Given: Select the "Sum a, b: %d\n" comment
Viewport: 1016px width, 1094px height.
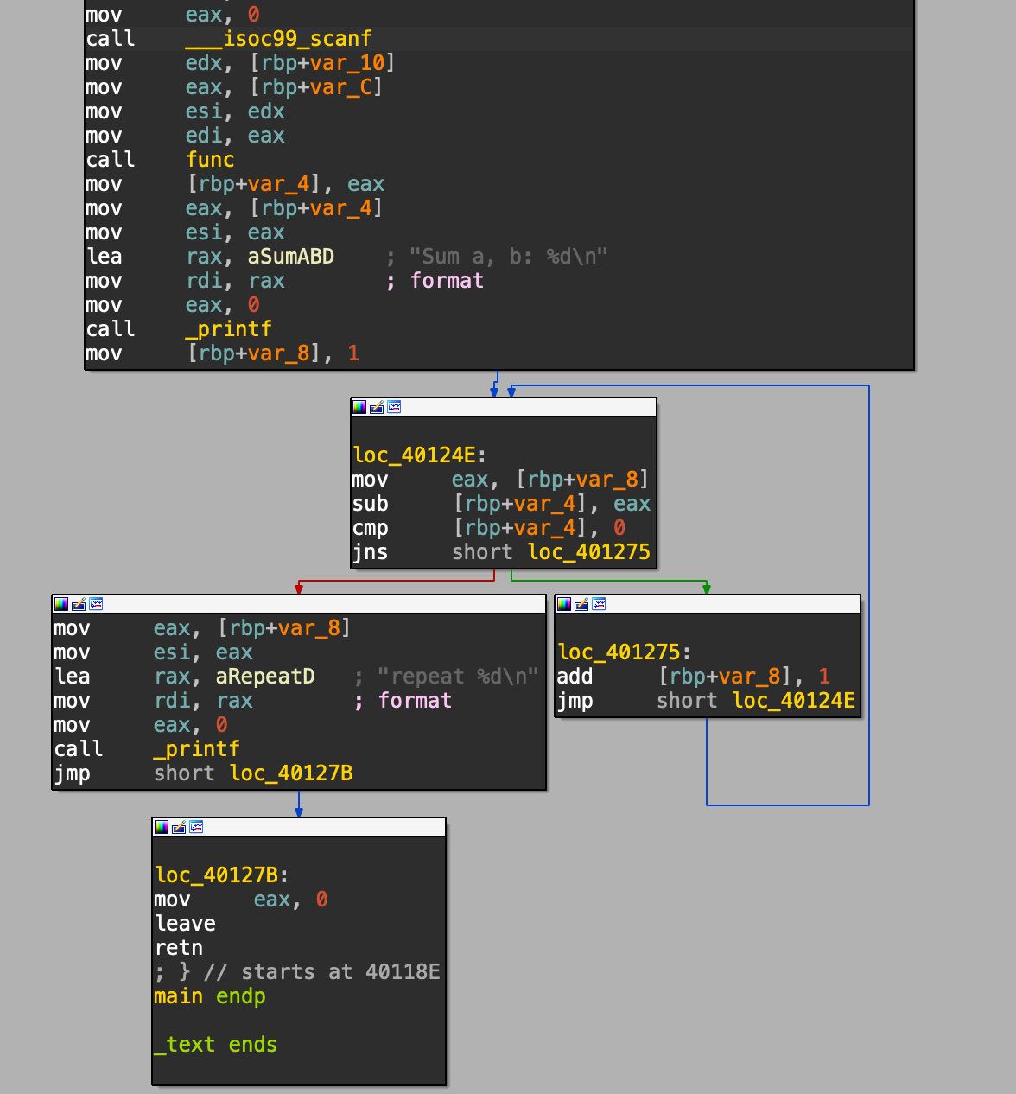Looking at the screenshot, I should click(508, 257).
